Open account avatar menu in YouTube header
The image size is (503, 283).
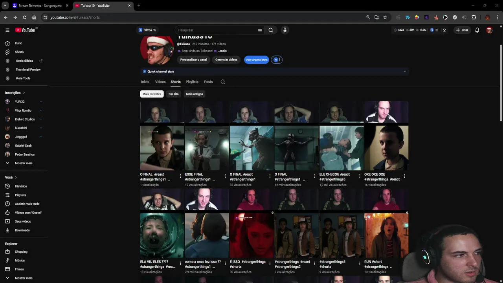489,30
